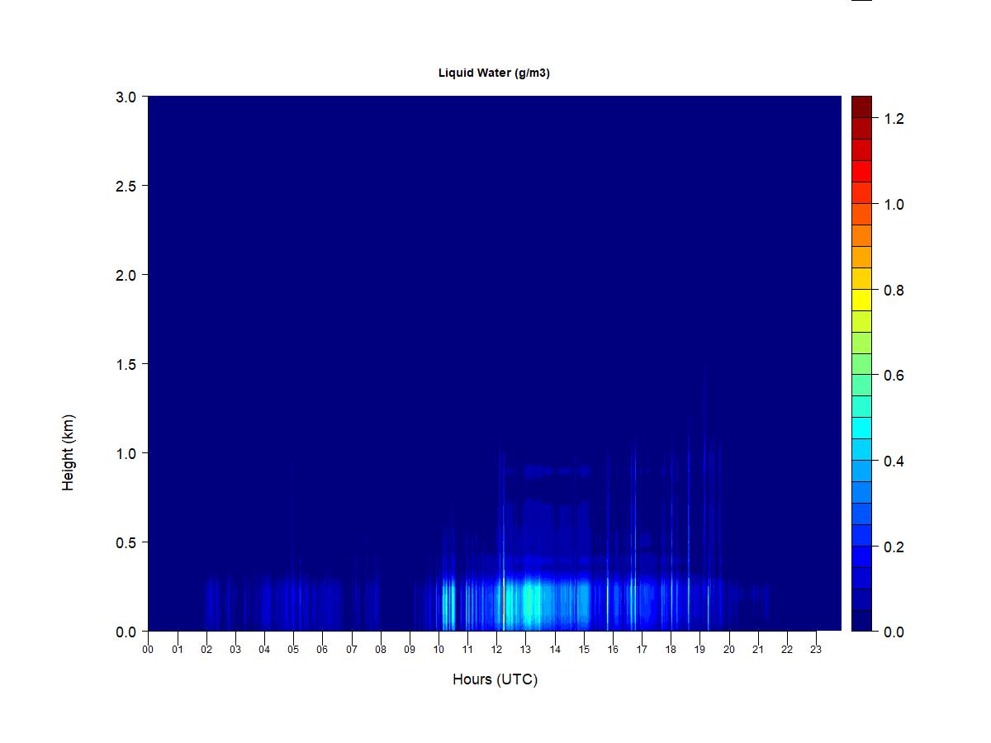Select the light green colorbar segment near 0.6
This screenshot has width=991, height=743.
861,363
